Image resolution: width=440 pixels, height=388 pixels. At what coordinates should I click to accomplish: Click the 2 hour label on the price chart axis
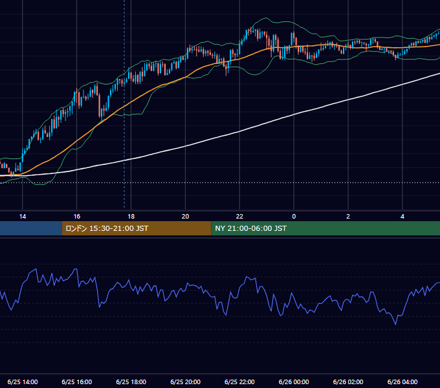click(x=348, y=217)
